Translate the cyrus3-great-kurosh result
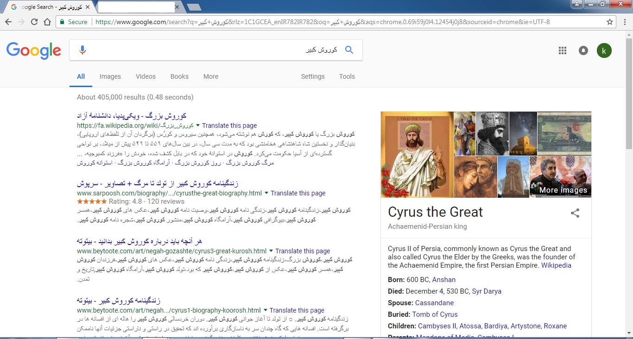This screenshot has height=339, width=633. 303,251
